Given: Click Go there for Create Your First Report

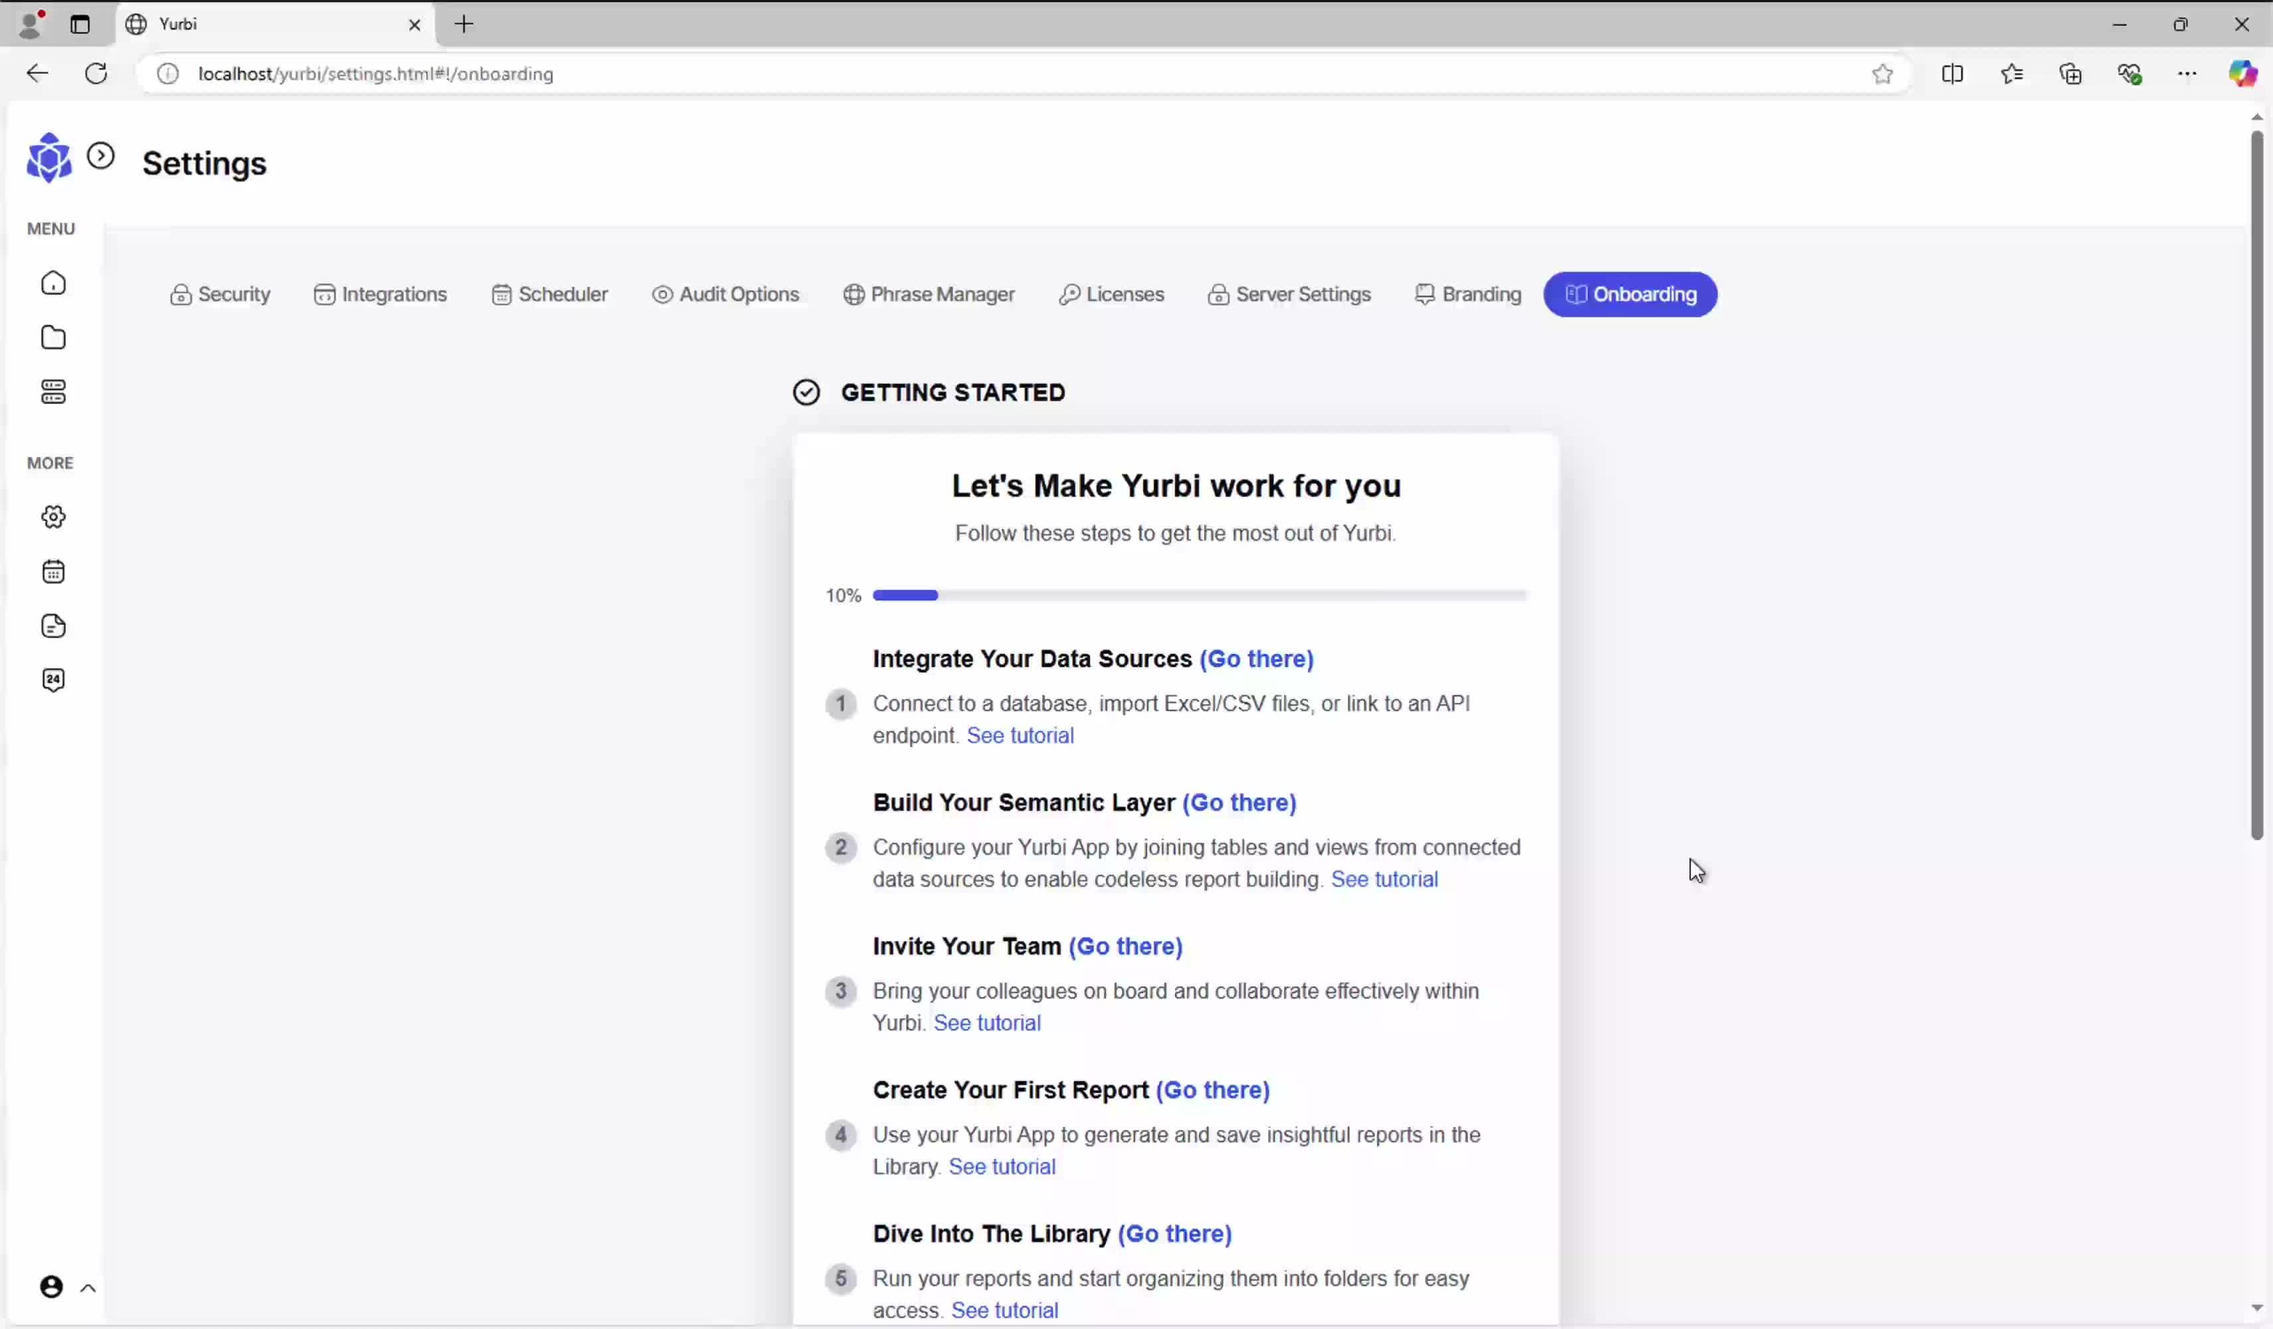Looking at the screenshot, I should pyautogui.click(x=1212, y=1090).
